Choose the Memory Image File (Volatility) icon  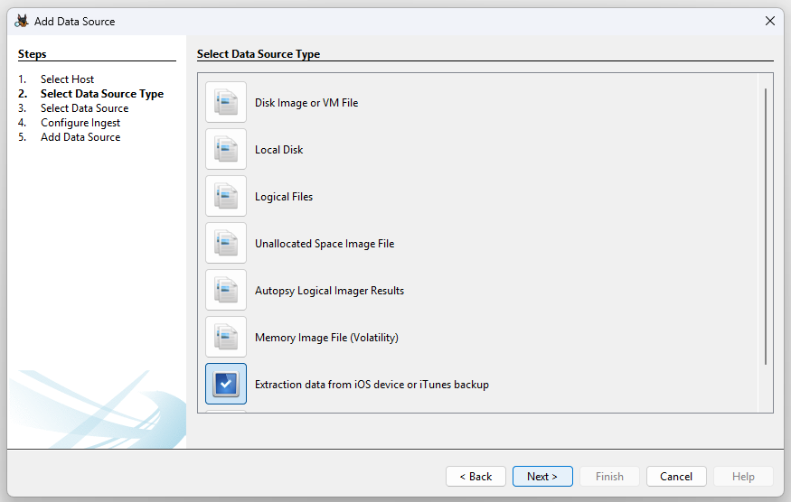(x=226, y=337)
